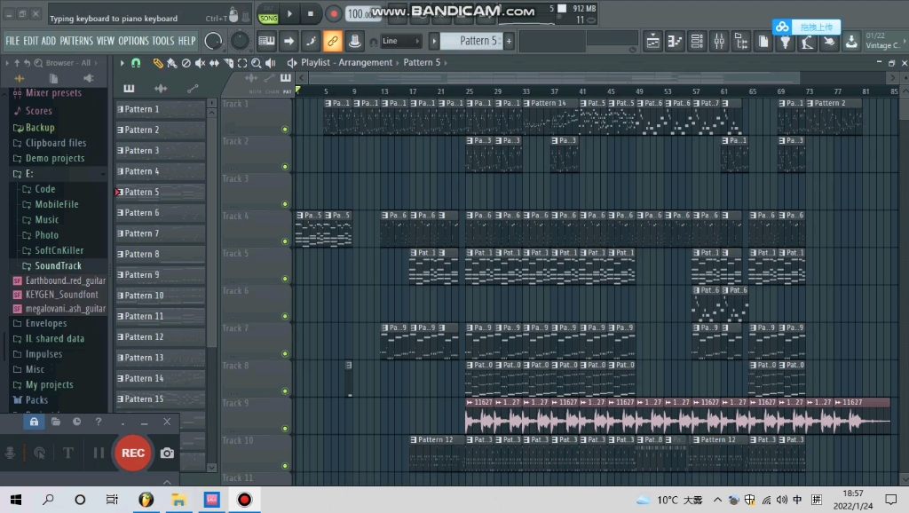Select KEYGEN_Soundfont file in browser
The height and width of the screenshot is (513, 909).
coord(61,295)
